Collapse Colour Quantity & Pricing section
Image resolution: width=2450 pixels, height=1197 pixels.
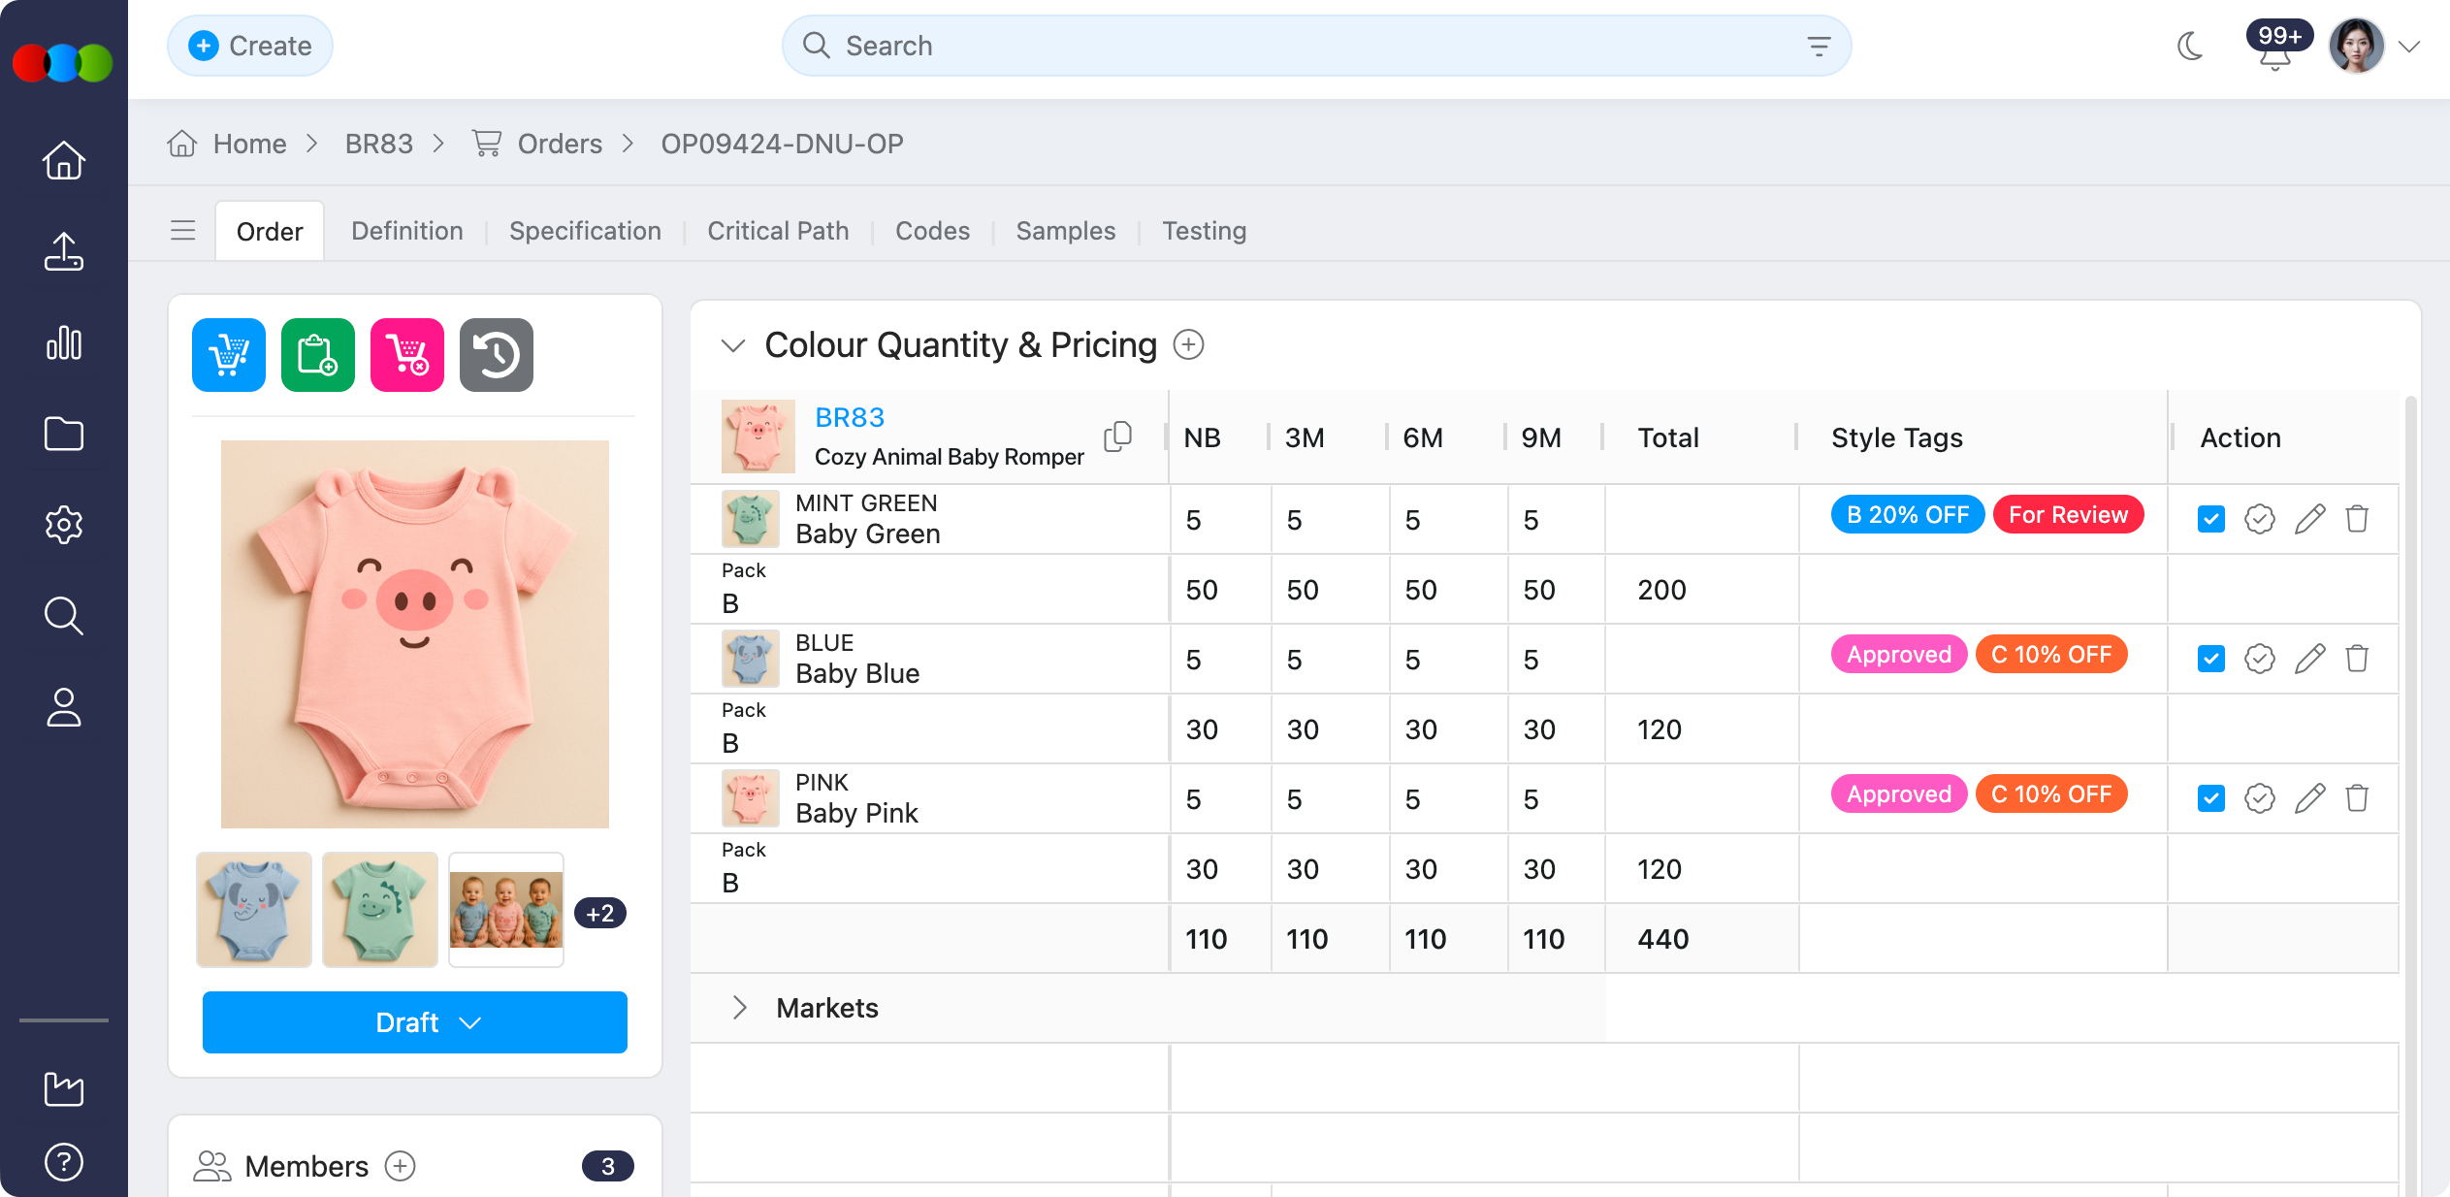(x=733, y=345)
